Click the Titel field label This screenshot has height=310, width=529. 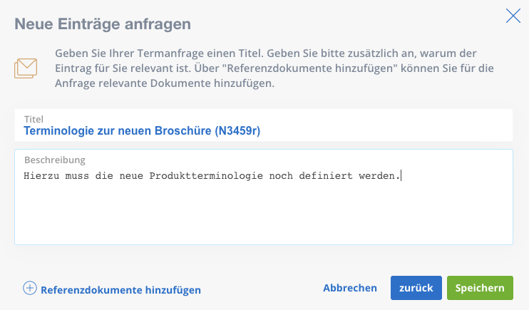coord(34,119)
